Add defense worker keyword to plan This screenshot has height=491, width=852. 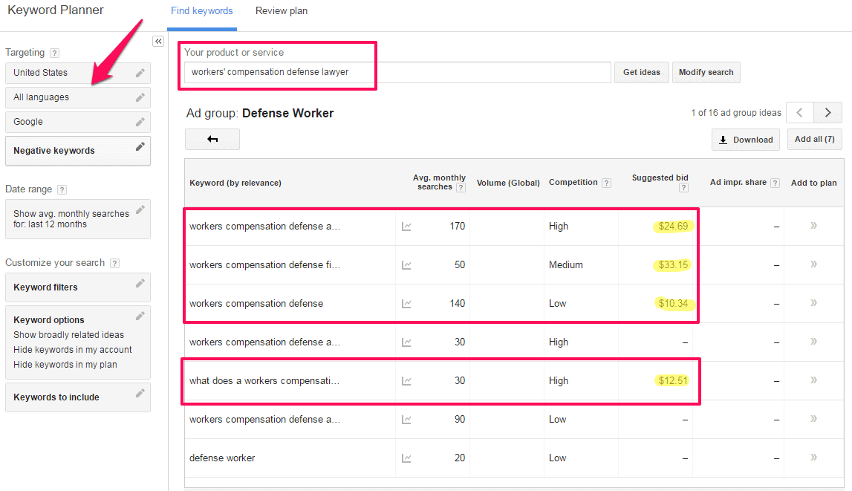click(813, 457)
